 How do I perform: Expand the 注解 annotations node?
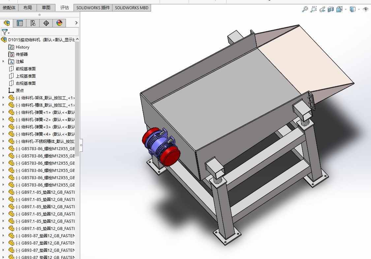click(3, 62)
